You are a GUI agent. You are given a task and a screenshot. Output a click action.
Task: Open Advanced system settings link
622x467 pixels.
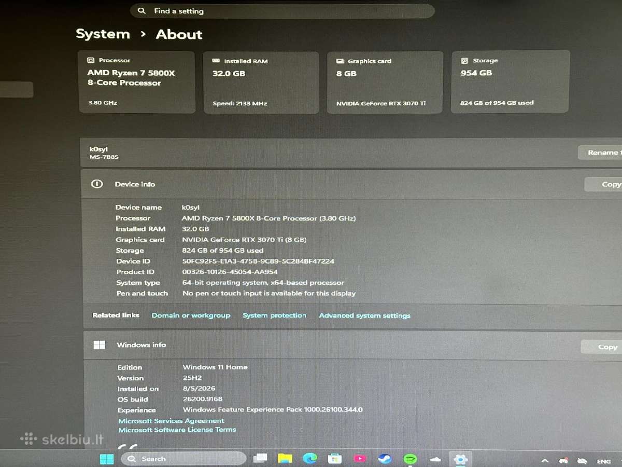(x=364, y=315)
